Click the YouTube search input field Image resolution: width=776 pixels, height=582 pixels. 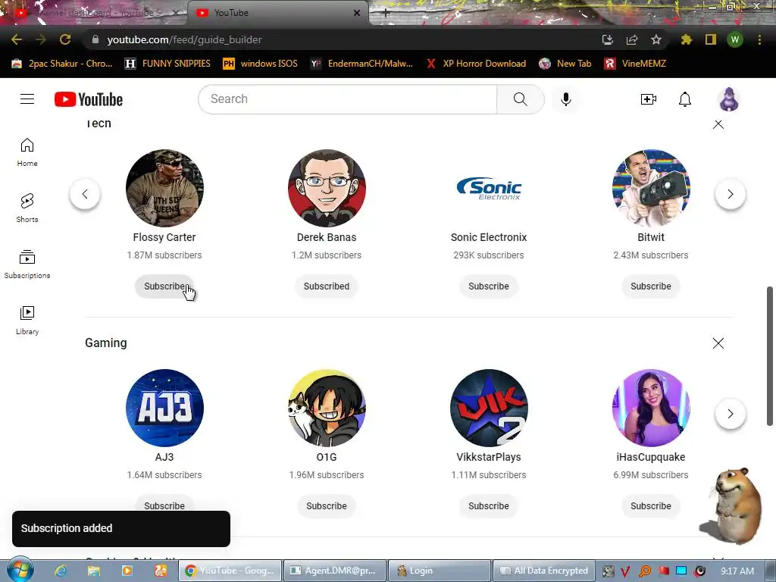point(347,99)
